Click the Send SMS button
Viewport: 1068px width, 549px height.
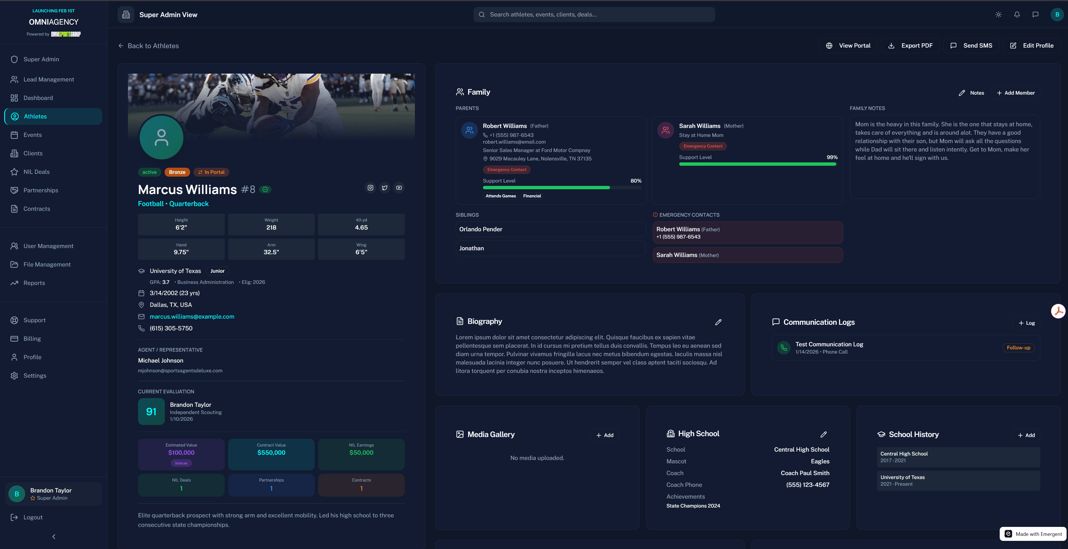[971, 46]
